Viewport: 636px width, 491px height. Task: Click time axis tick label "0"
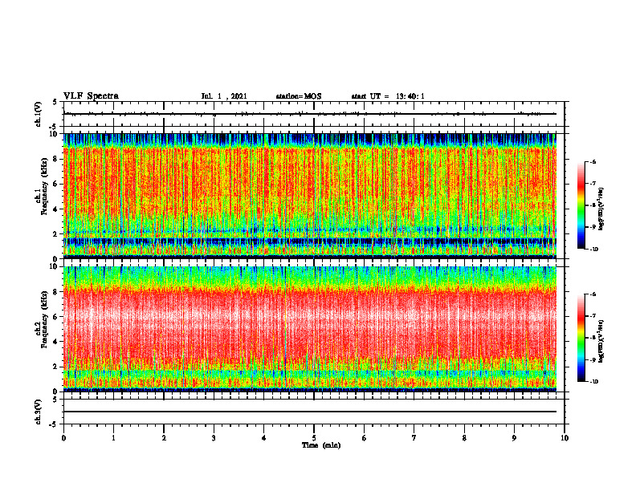63,438
